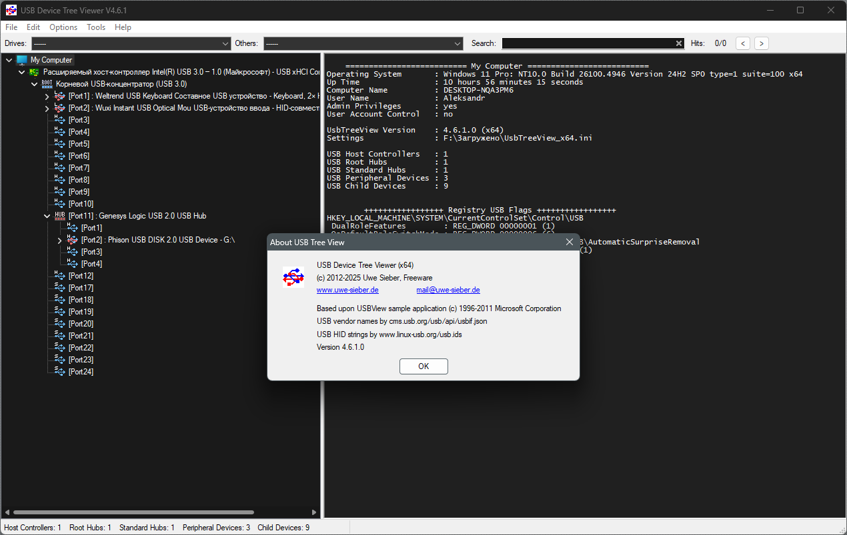Click the USB port icon beside [Port12]
The height and width of the screenshot is (535, 847).
click(60, 276)
